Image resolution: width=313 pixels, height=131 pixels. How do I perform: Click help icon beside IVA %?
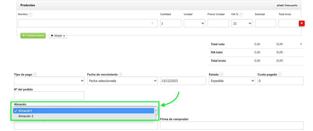[x=241, y=14]
